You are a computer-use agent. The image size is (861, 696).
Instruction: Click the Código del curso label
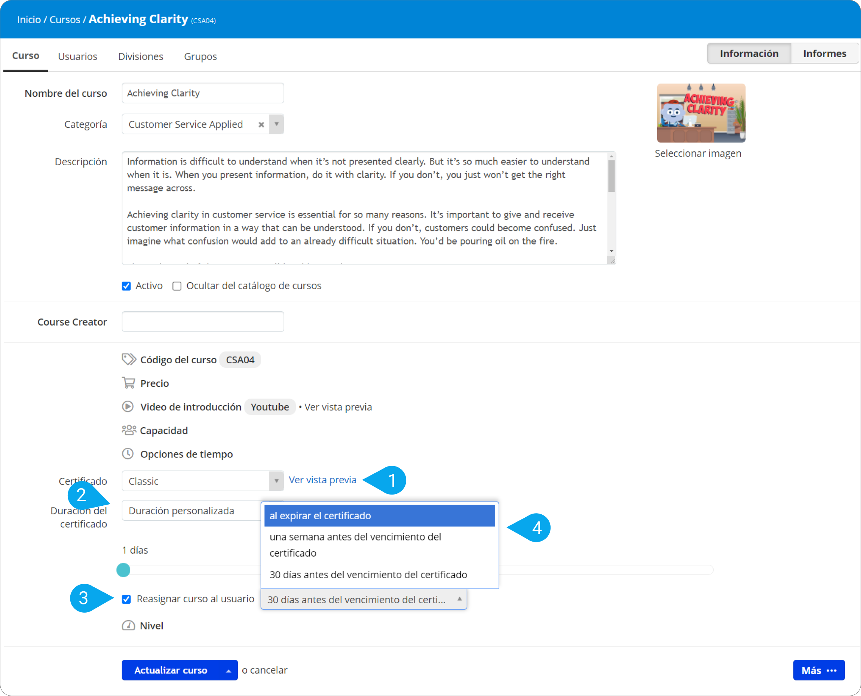(178, 360)
